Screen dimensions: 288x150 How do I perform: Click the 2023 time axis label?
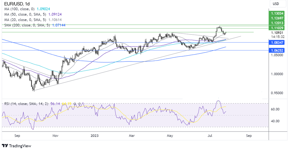tap(94, 136)
